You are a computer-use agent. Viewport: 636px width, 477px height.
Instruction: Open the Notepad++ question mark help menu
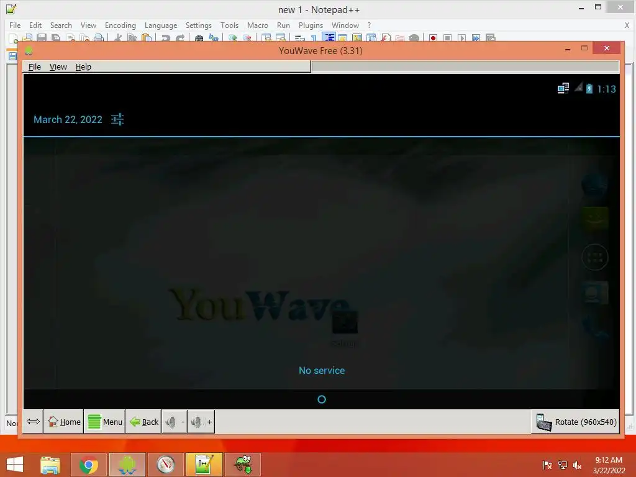[369, 25]
